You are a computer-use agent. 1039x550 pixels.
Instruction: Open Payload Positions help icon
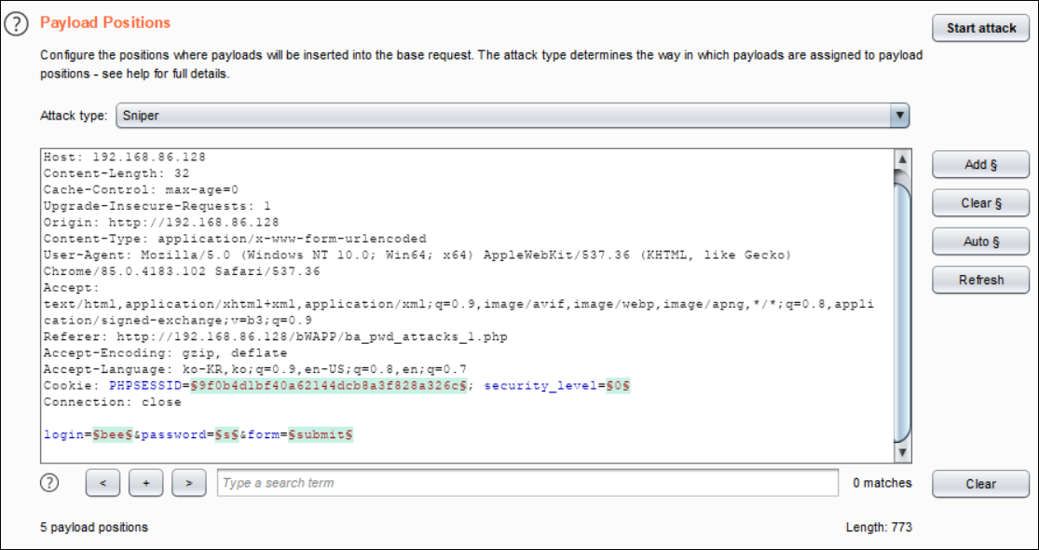point(17,24)
